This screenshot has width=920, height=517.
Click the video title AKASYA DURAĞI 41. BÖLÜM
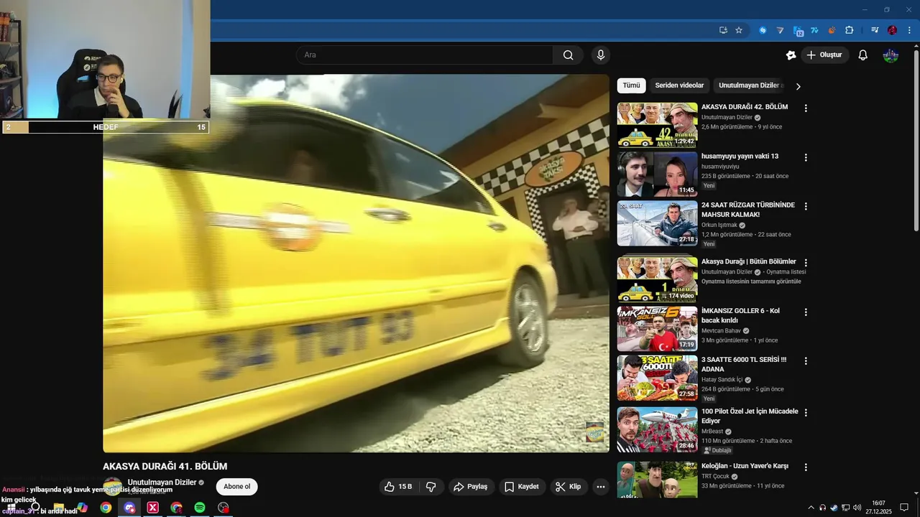click(165, 466)
